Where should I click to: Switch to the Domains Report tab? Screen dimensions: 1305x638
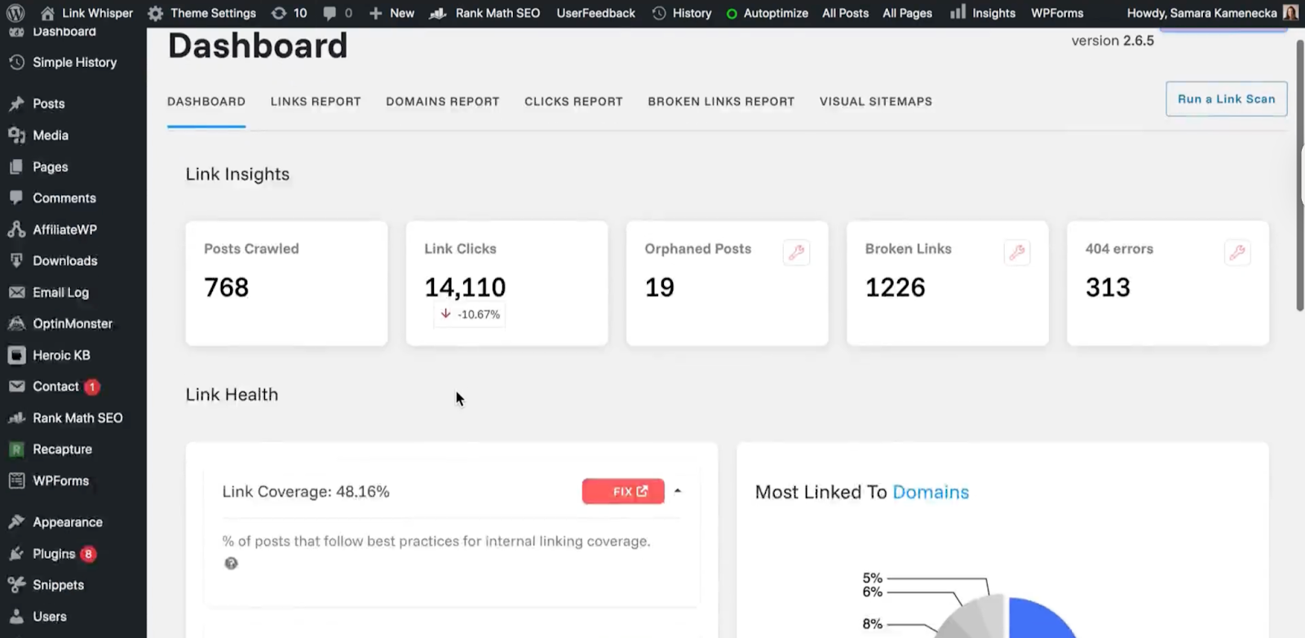(x=443, y=101)
